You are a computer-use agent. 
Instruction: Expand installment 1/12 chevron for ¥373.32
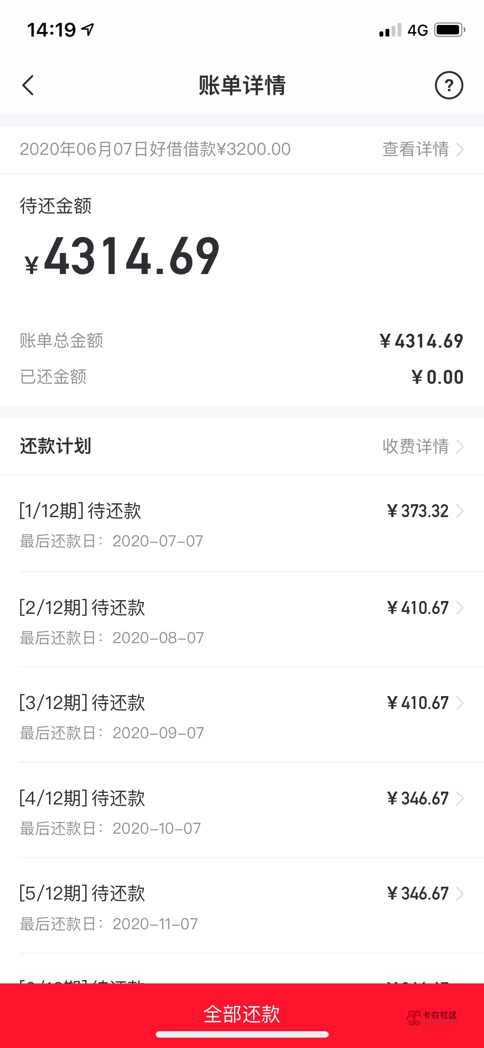[460, 511]
